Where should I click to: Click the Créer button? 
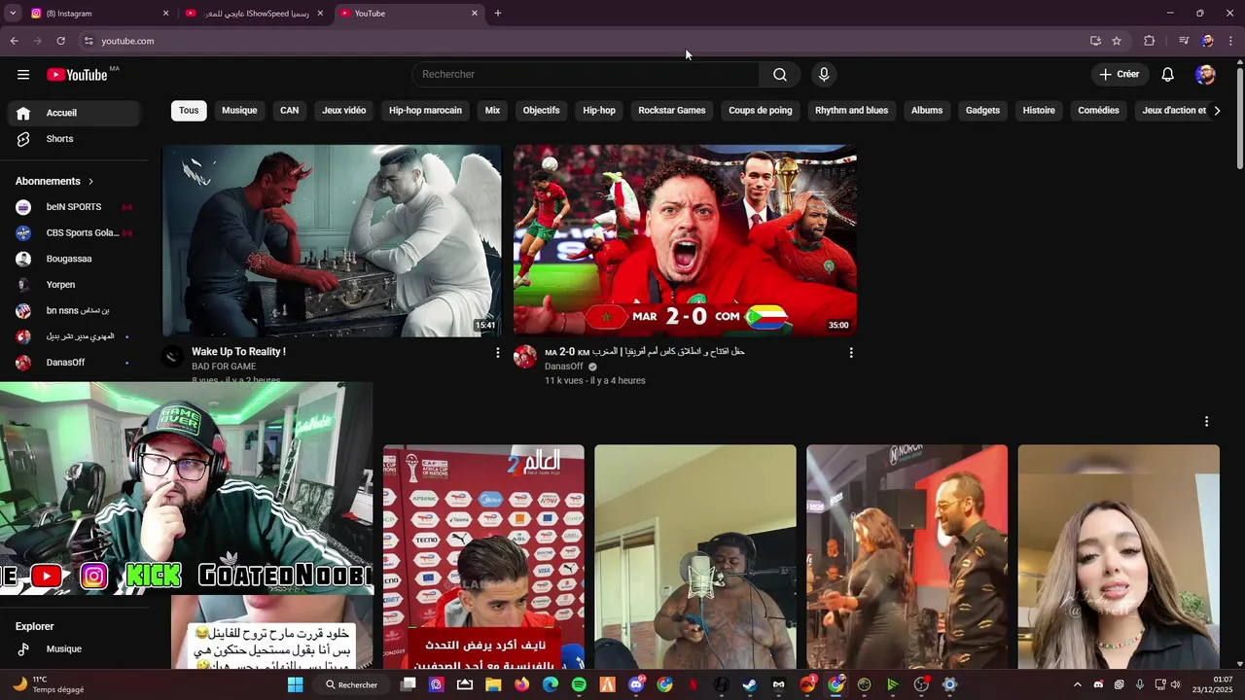[x=1120, y=75]
